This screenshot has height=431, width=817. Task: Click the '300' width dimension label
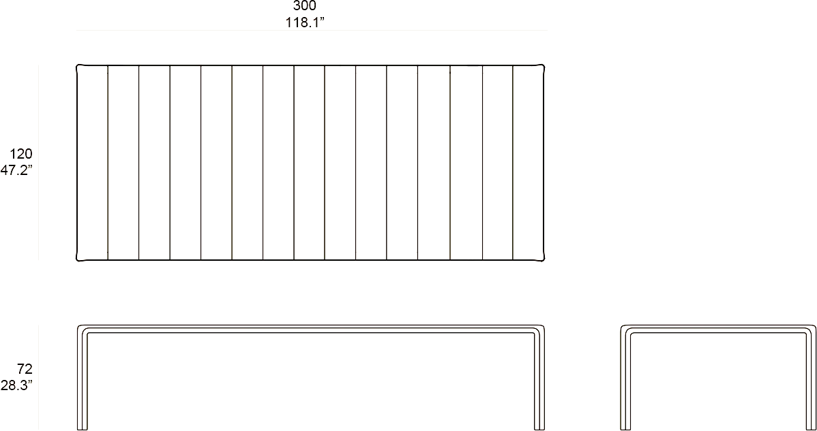pos(304,5)
